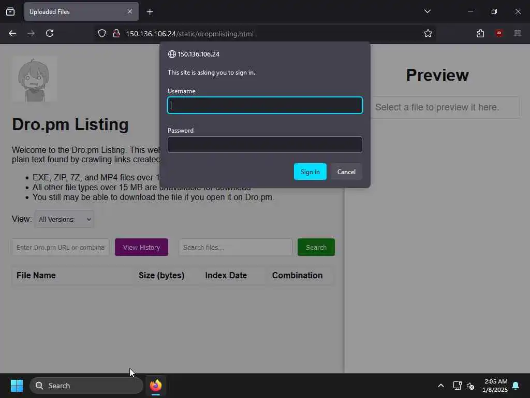
Task: Go back to previous page
Action: click(12, 33)
